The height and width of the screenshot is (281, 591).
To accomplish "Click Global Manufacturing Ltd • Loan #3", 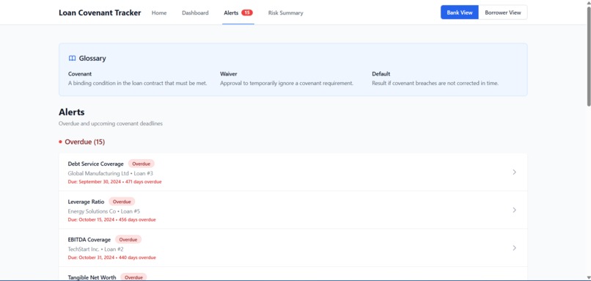I will tap(111, 173).
